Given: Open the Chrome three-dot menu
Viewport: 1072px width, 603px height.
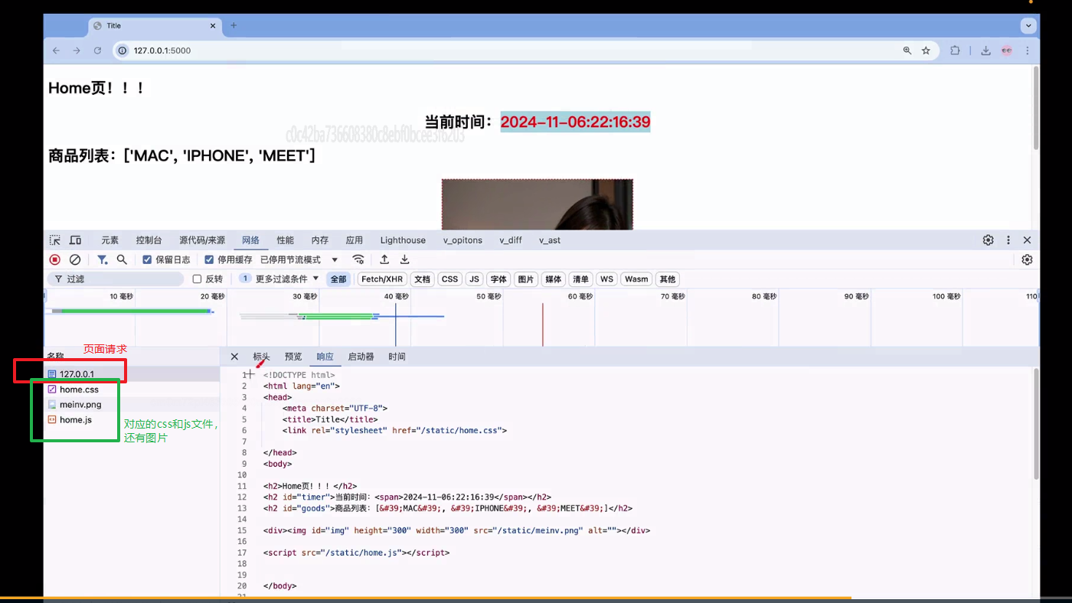Looking at the screenshot, I should point(1028,51).
